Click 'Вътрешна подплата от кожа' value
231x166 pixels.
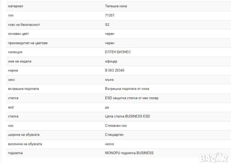click(127, 89)
